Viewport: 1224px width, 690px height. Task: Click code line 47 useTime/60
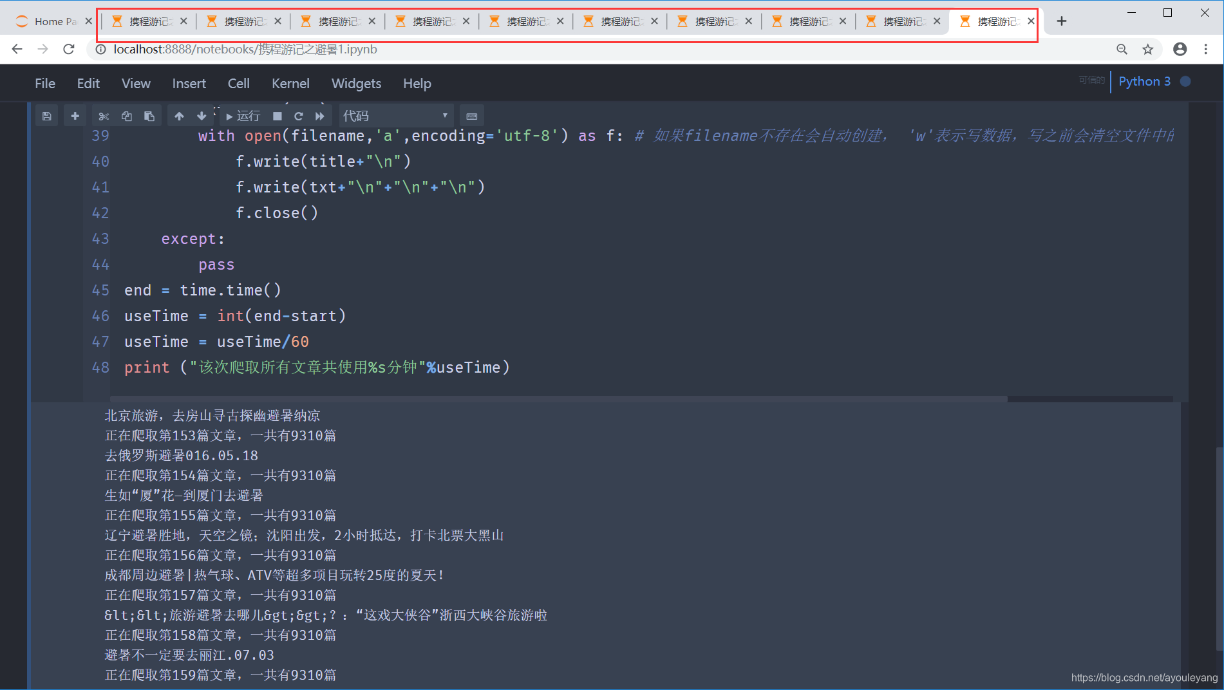[216, 342]
